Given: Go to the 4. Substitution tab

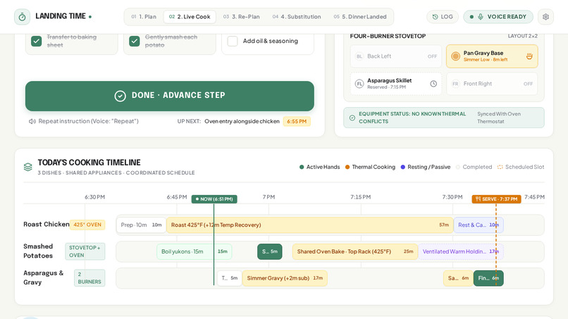Looking at the screenshot, I should click(x=297, y=17).
